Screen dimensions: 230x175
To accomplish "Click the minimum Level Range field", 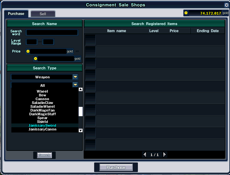I will (32, 42).
